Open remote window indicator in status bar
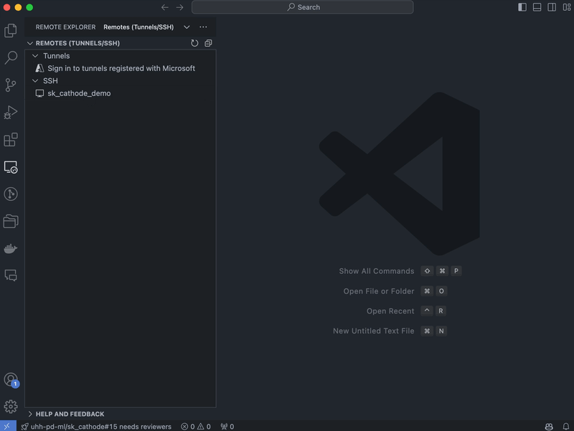The image size is (574, 431). 8,426
